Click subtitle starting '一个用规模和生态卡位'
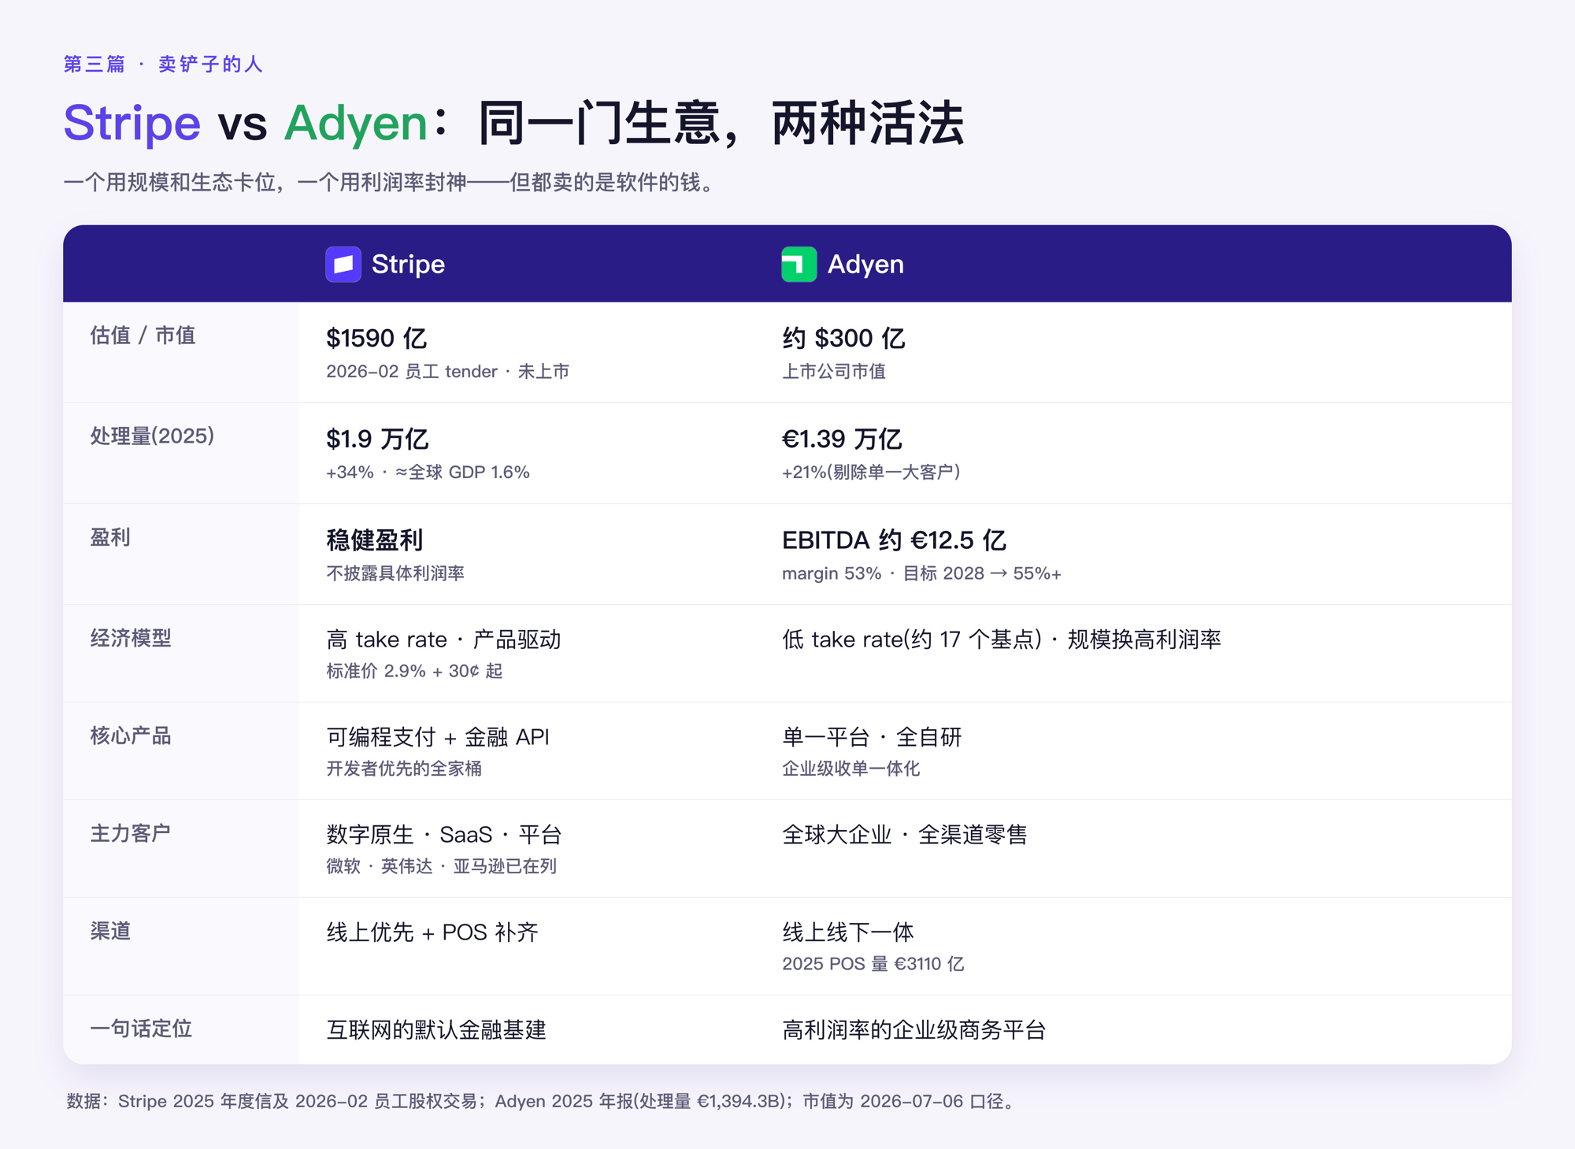Viewport: 1575px width, 1149px height. point(392,183)
